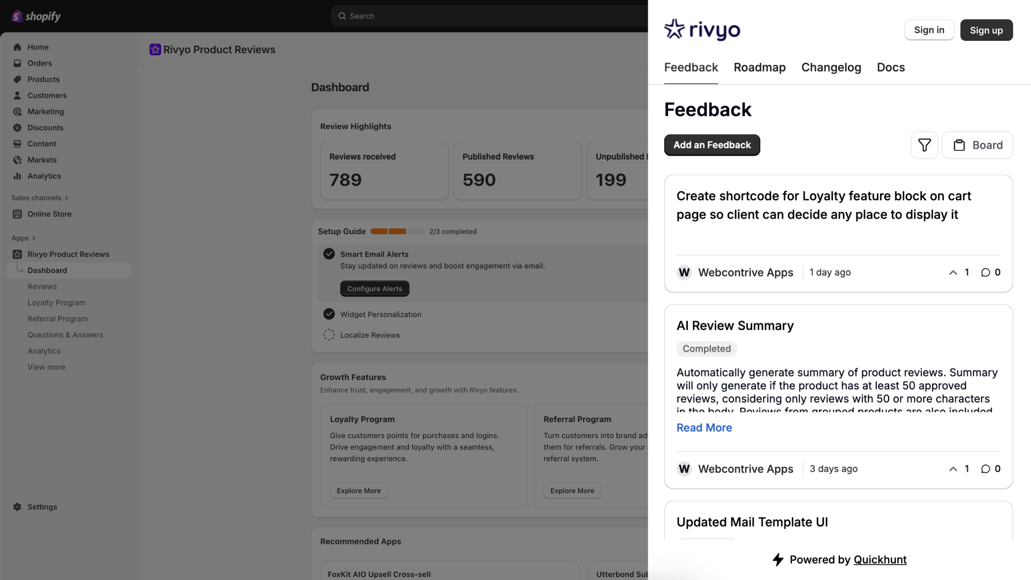
Task: Click the Published Reviews 590 card
Action: 517,171
